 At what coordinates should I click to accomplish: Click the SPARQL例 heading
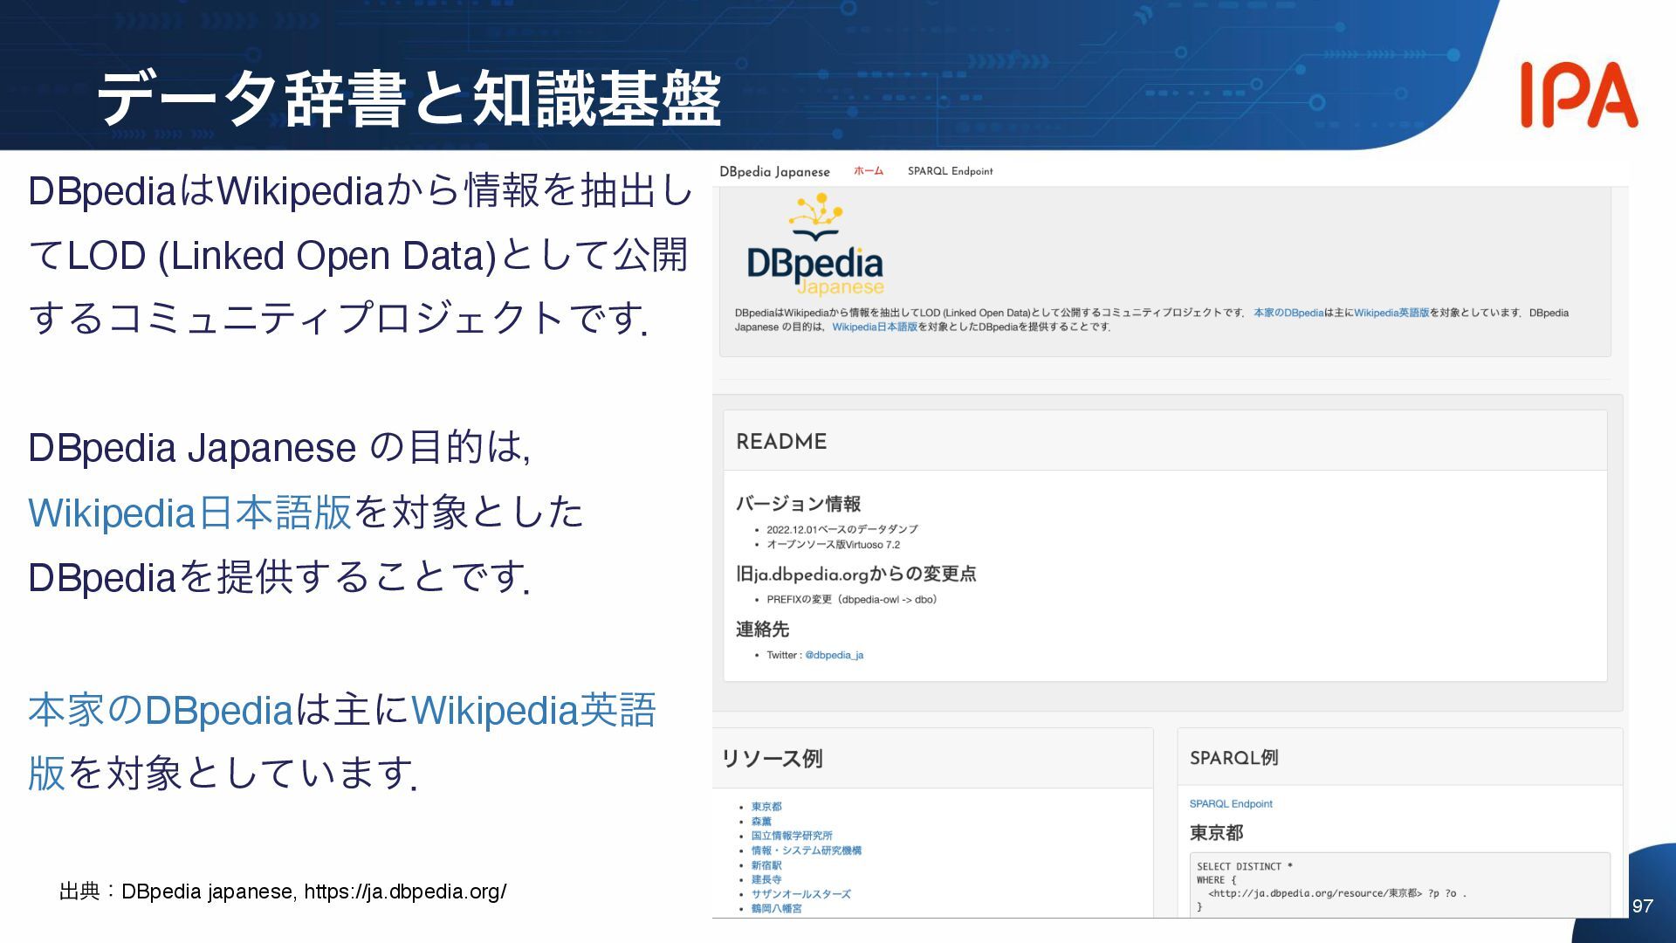tap(1233, 758)
